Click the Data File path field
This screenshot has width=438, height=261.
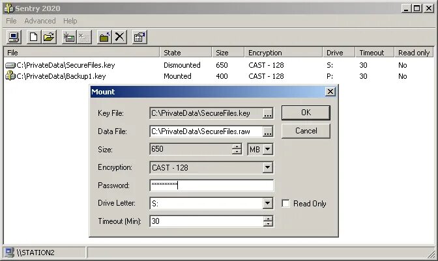(206, 131)
